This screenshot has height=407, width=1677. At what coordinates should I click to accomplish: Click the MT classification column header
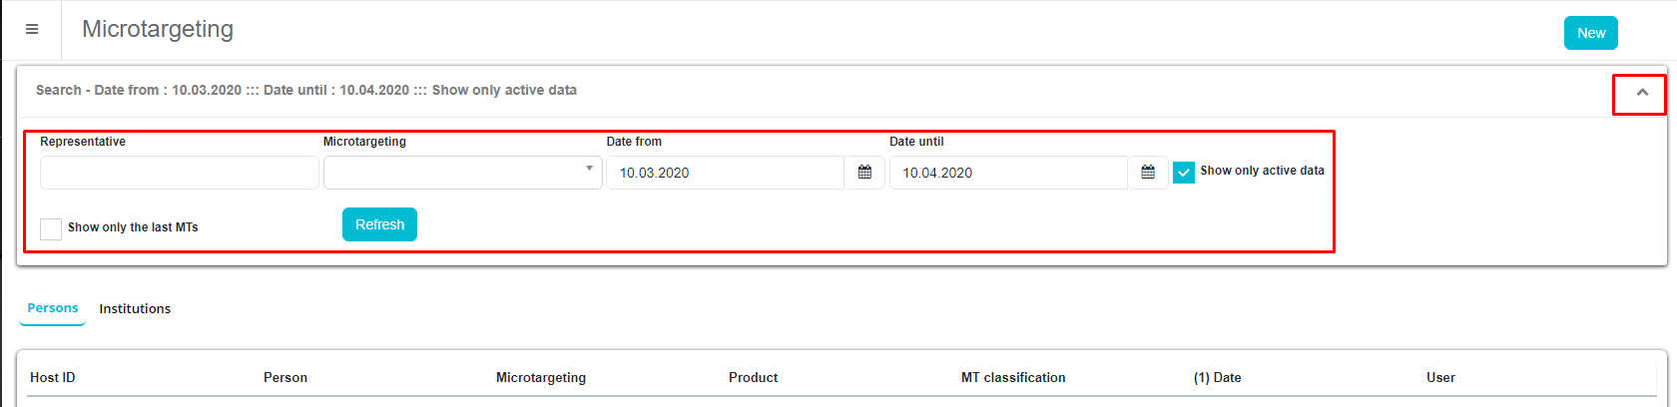pos(1013,378)
